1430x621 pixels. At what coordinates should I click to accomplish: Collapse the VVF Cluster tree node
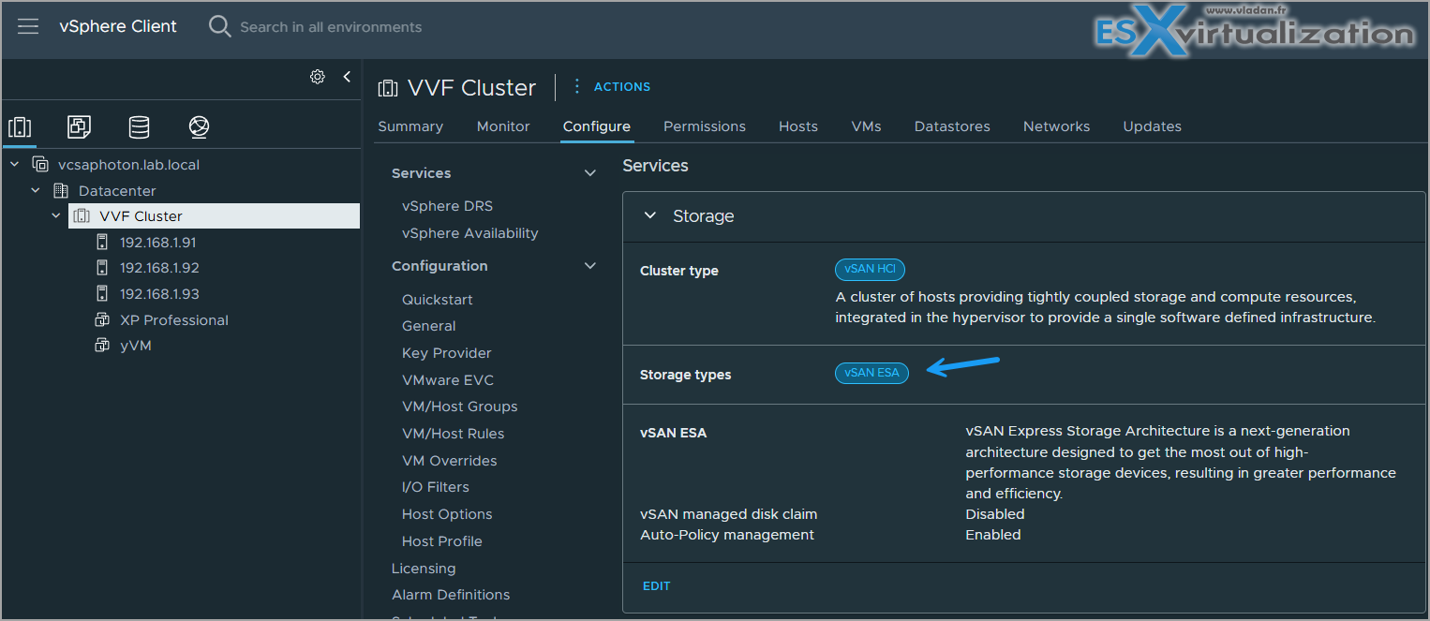click(x=56, y=216)
